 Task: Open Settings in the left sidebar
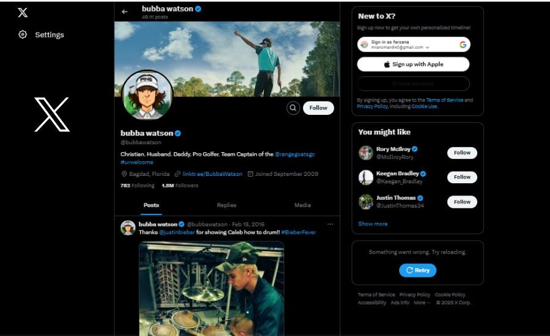pyautogui.click(x=42, y=35)
